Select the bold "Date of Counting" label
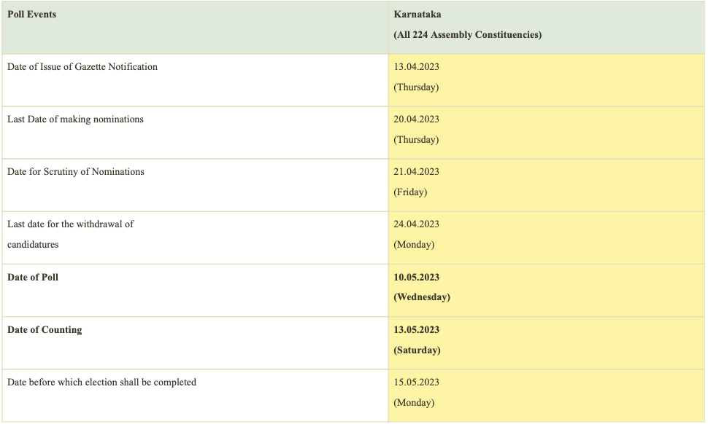 (45, 330)
